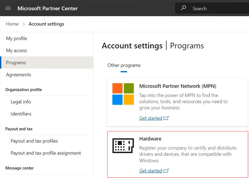Click the search magnifier icon
The image size is (249, 178).
pyautogui.click(x=183, y=8)
